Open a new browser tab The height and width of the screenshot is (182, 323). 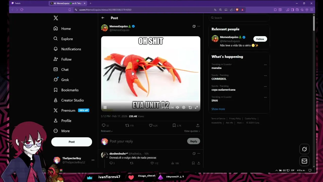(x=90, y=3)
